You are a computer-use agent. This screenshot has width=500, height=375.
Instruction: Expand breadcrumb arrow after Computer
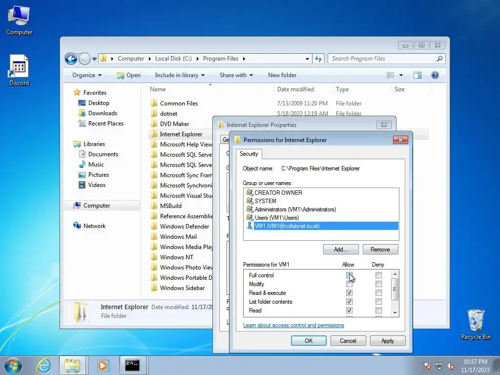(149, 59)
